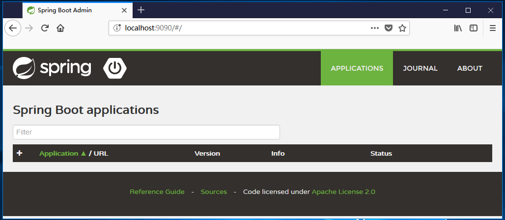Screen dimensions: 505x220
Task: Open the Sources link
Action: point(214,192)
